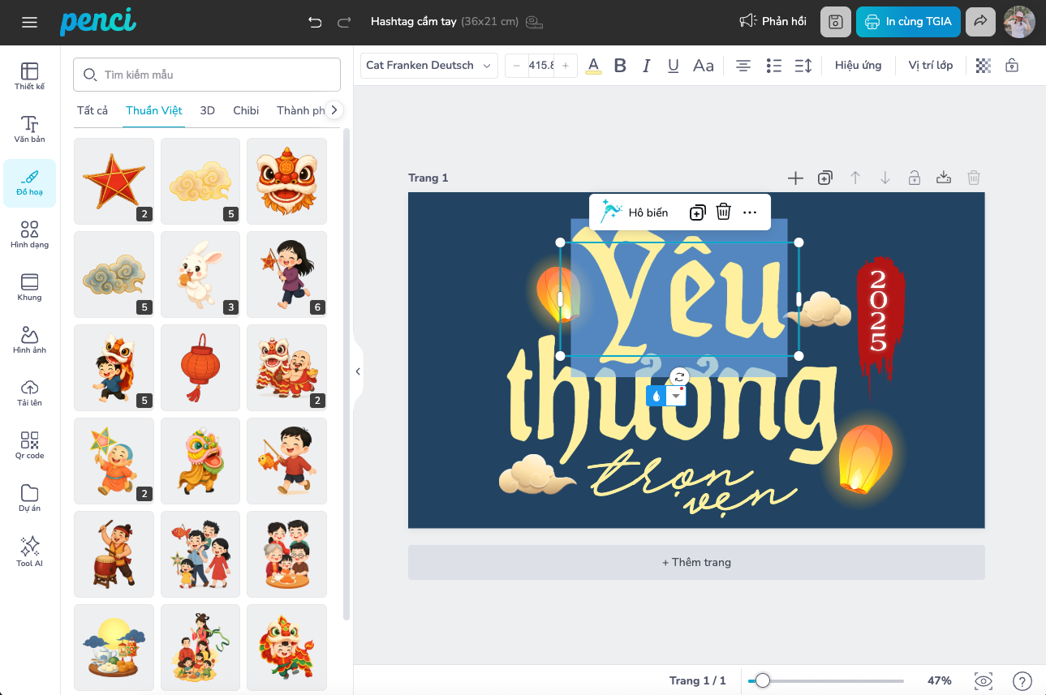Duplicate the selected text element
This screenshot has width=1046, height=695.
[x=697, y=212]
